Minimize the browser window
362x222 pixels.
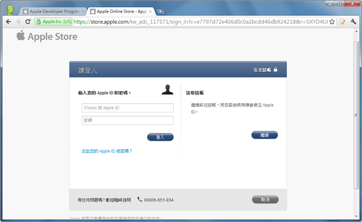click(330, 4)
